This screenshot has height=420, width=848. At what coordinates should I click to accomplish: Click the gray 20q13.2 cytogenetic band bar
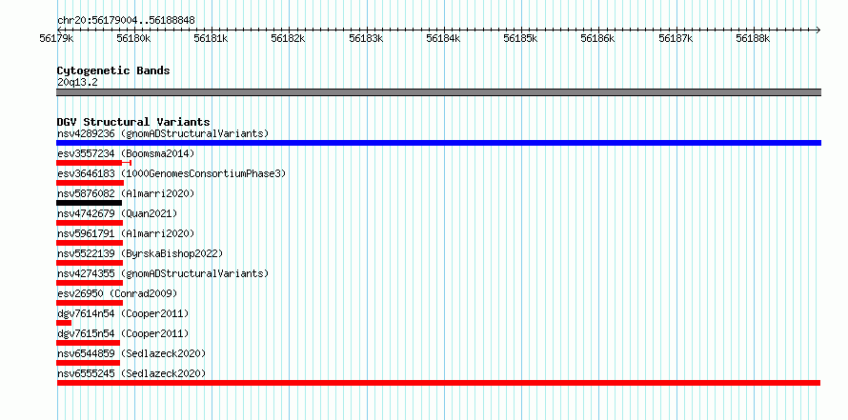(x=438, y=92)
